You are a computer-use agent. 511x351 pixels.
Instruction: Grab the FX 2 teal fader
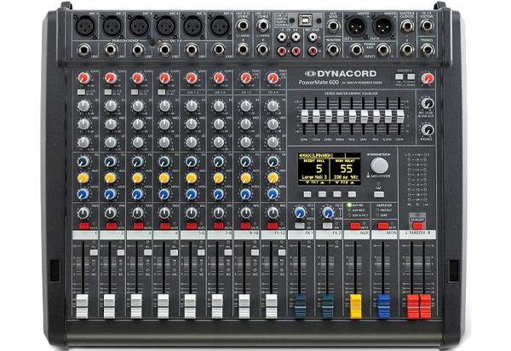pyautogui.click(x=328, y=307)
